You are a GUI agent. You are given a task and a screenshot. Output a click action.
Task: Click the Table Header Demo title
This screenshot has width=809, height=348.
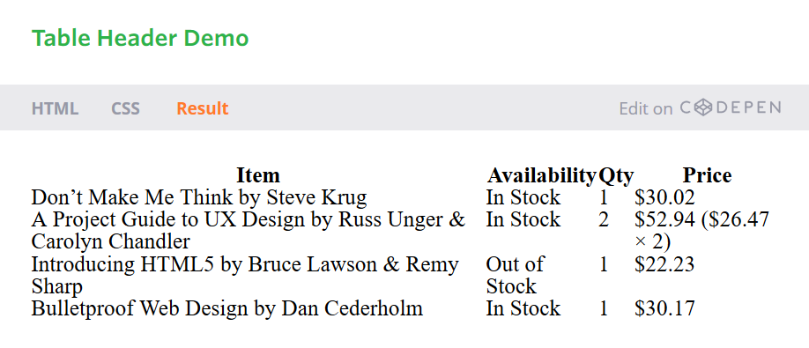[x=140, y=38]
